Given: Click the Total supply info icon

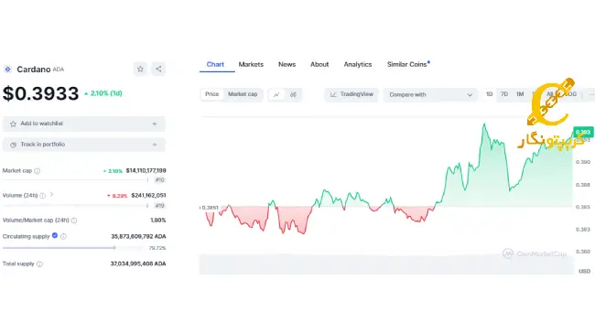Looking at the screenshot, I should [39, 264].
